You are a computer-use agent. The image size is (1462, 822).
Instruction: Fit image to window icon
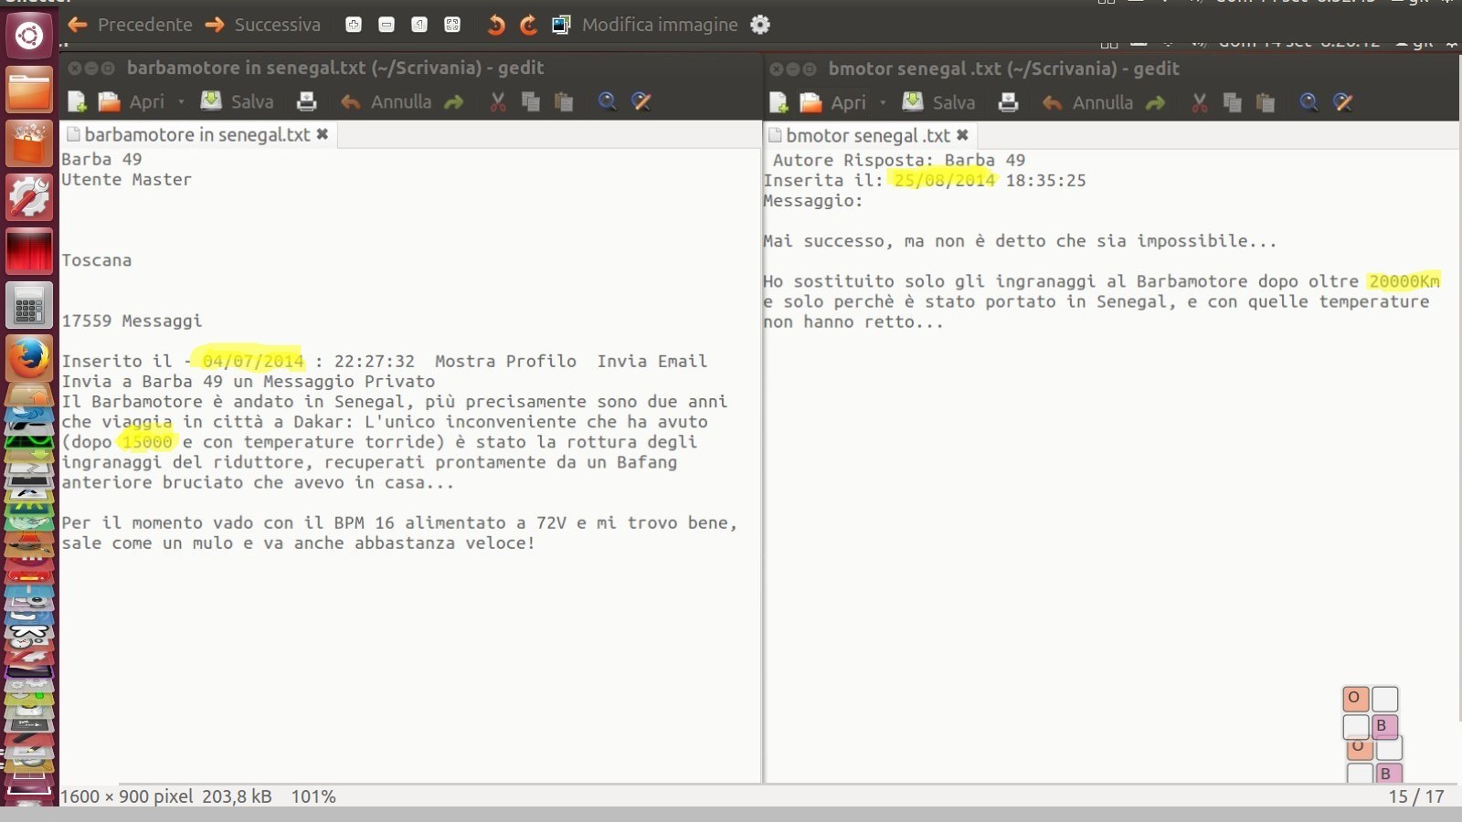click(452, 25)
